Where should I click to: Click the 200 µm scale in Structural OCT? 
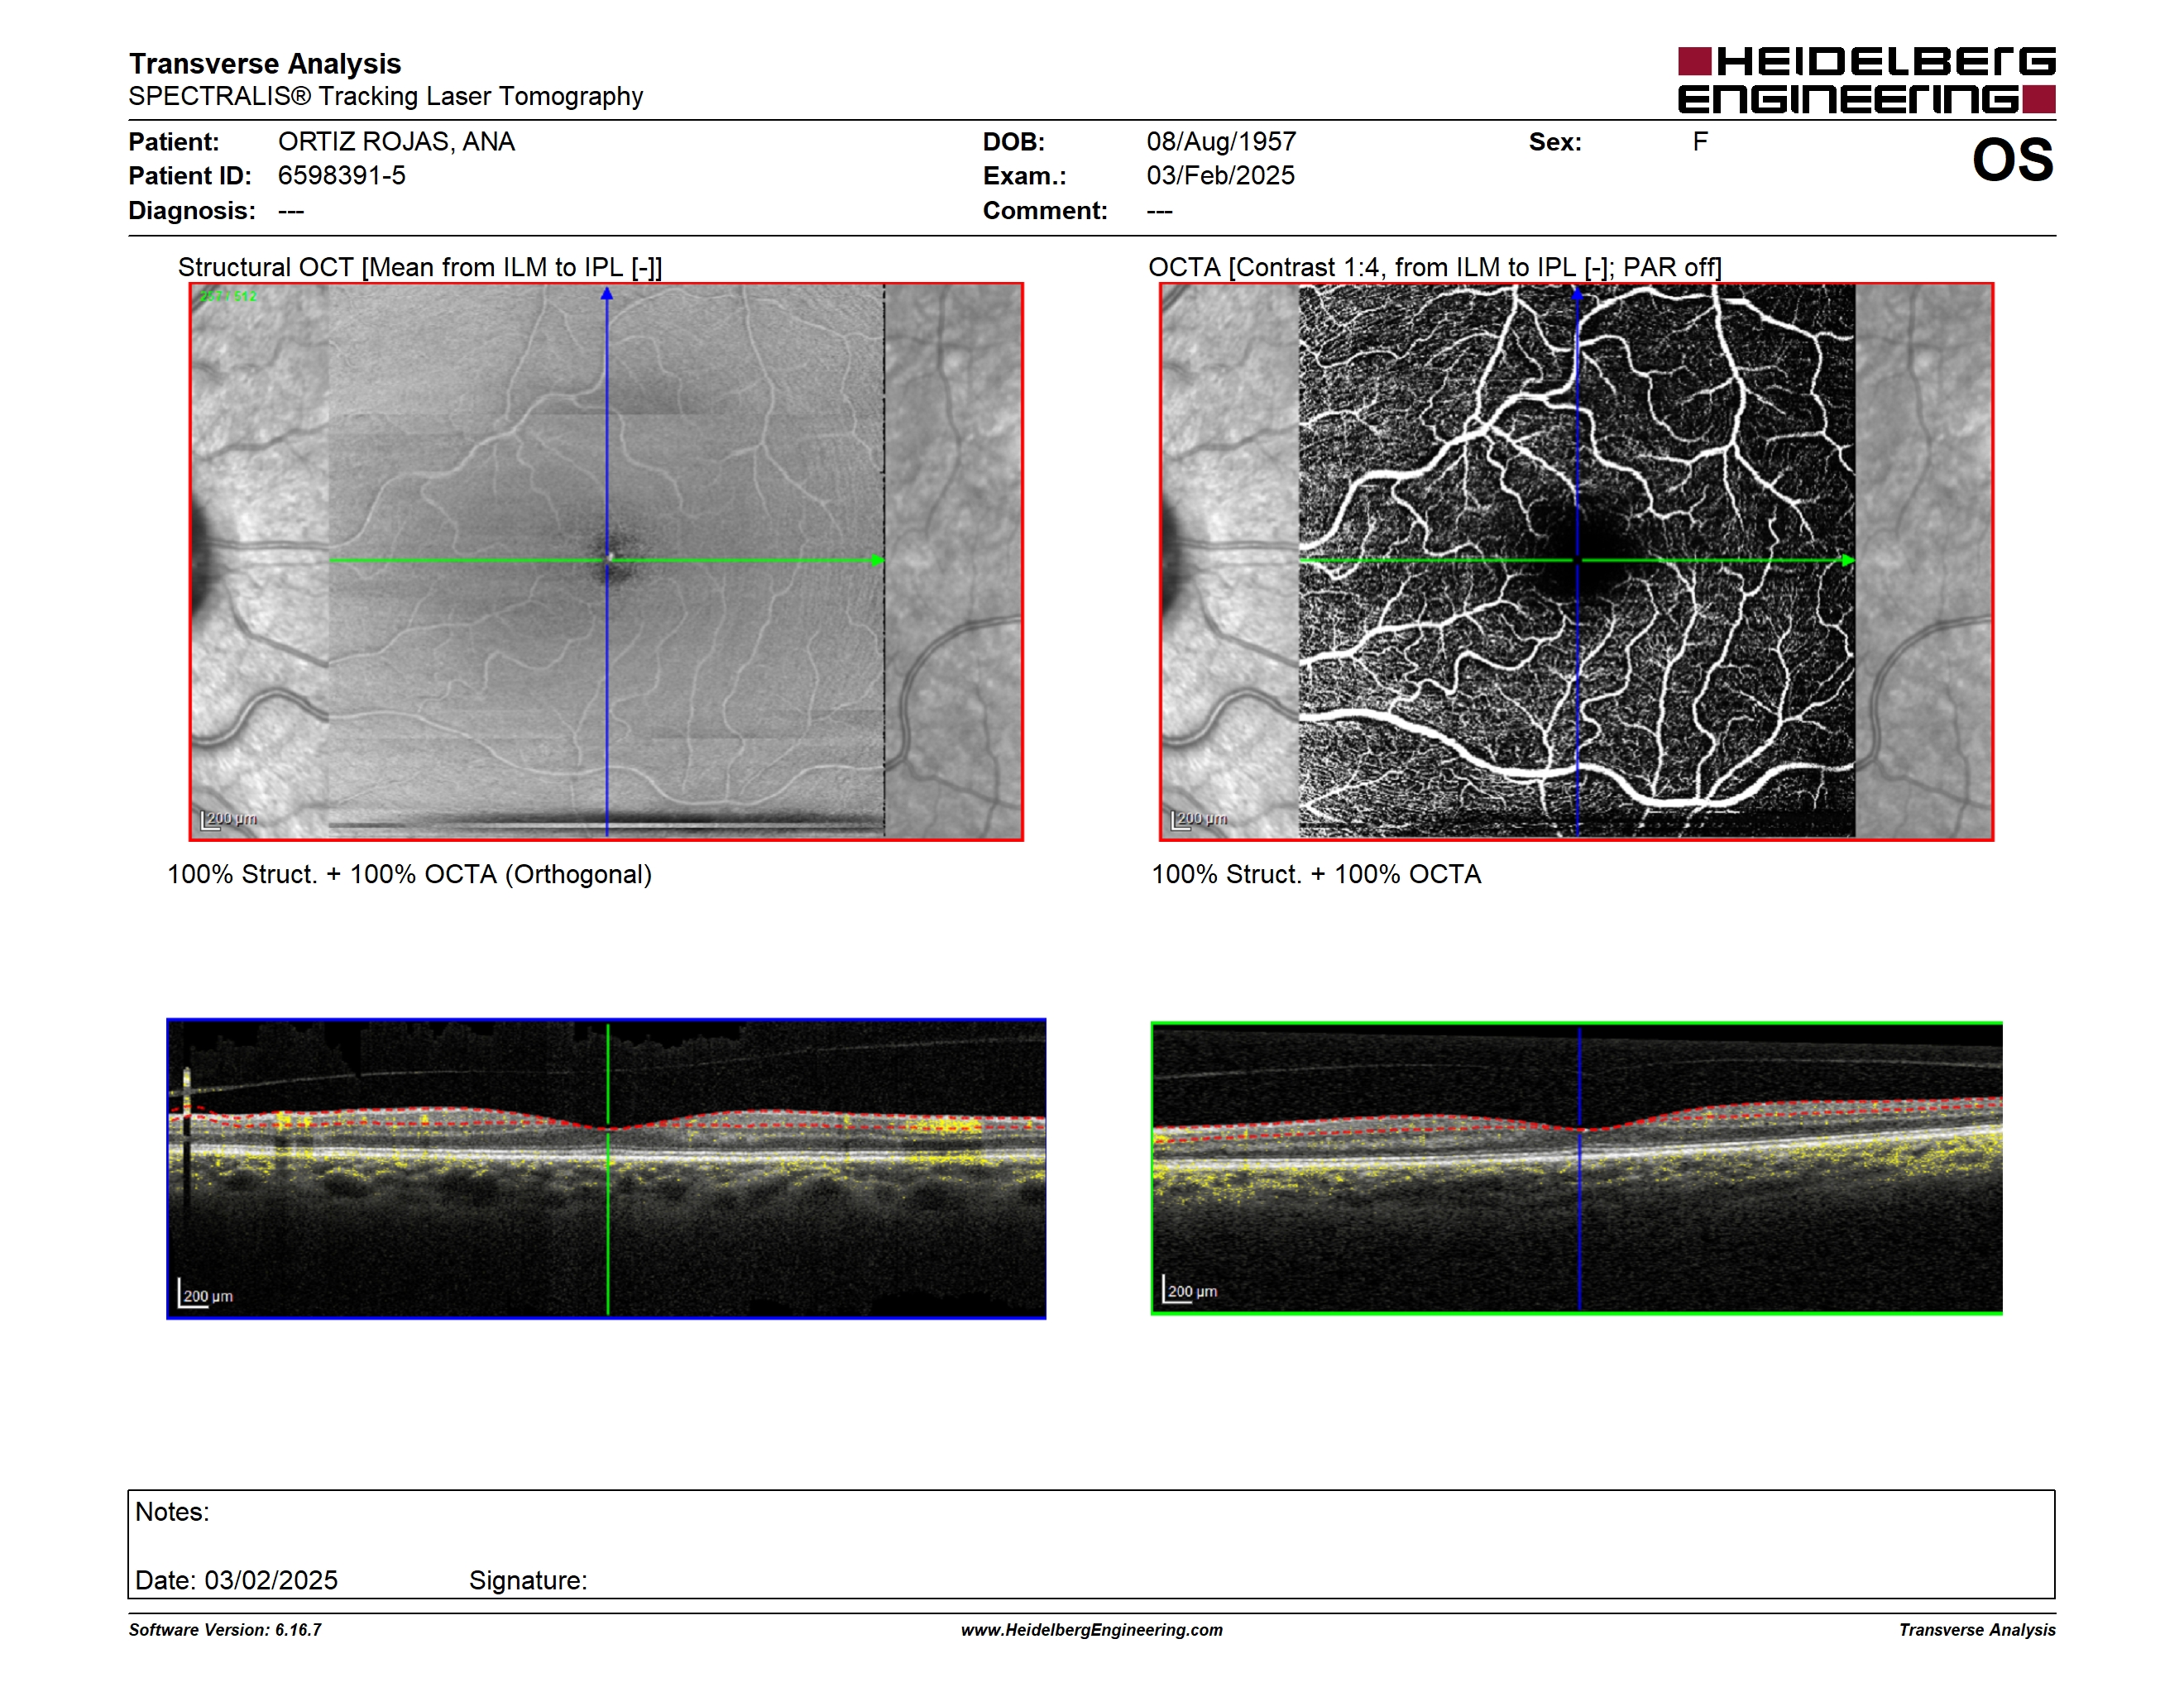(x=229, y=820)
